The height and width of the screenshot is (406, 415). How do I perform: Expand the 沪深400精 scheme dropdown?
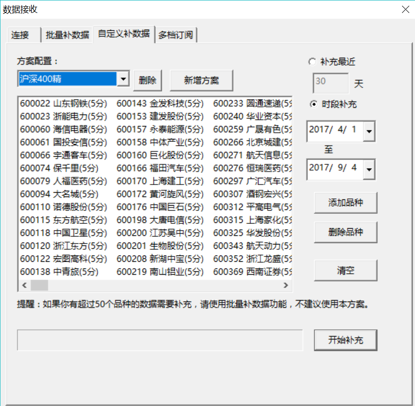tap(123, 79)
